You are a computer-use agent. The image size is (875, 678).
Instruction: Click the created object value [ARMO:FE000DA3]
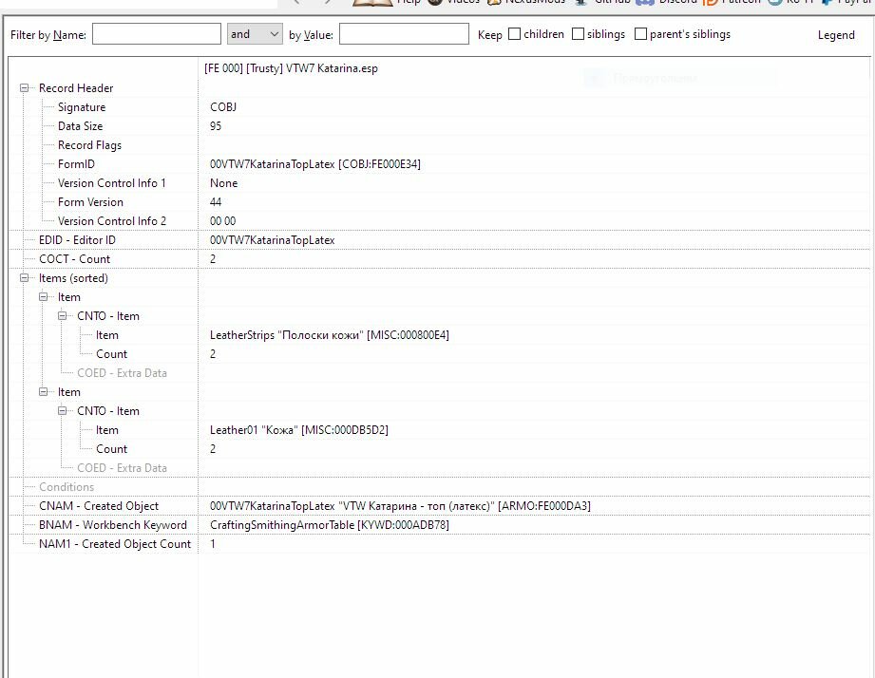point(400,506)
